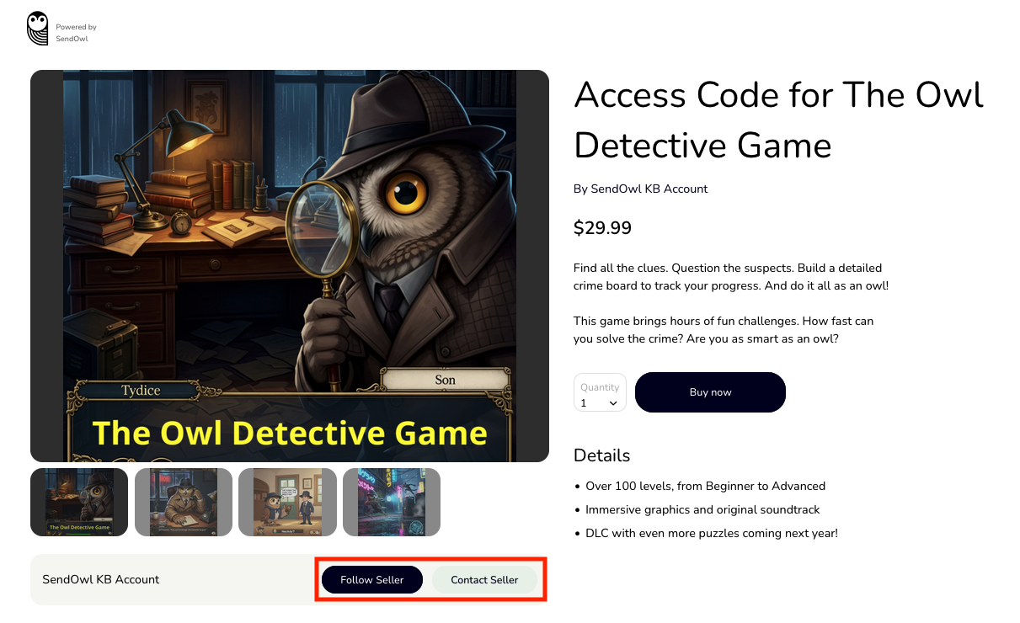Select the first thumbnail with magnifying glass owl
The height and width of the screenshot is (623, 1020).
79,503
